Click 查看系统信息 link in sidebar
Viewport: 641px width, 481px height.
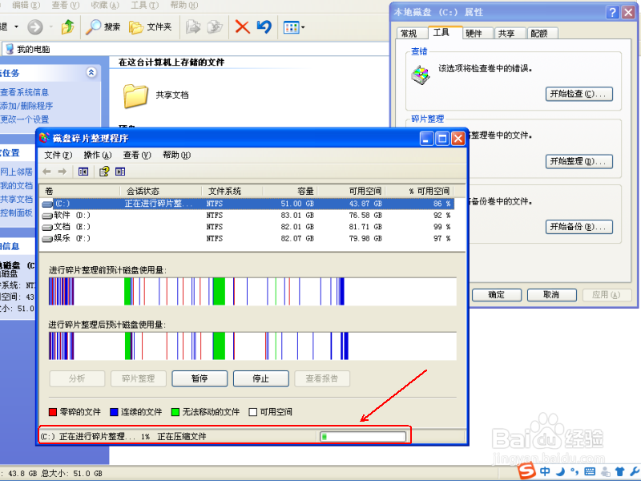tap(25, 92)
